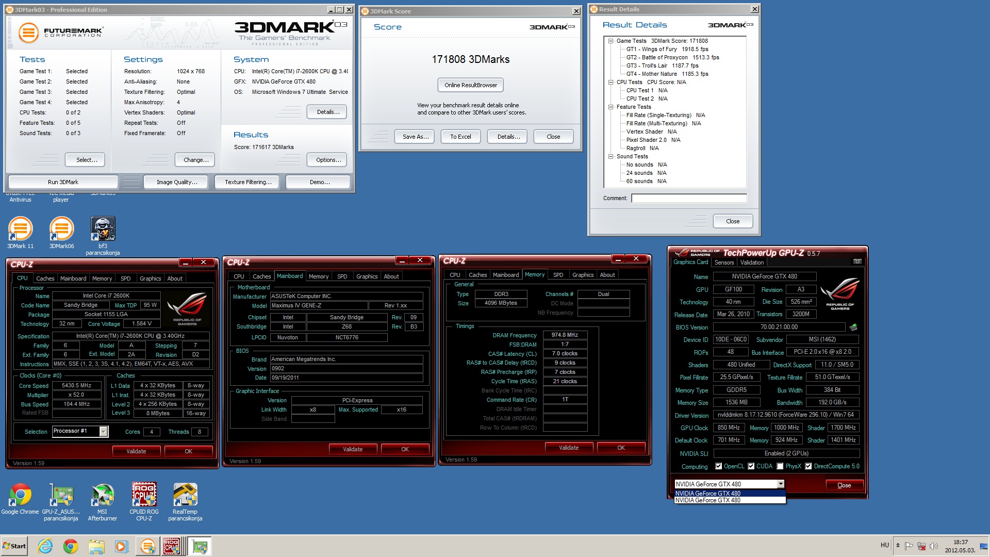Toggle the OpenCL checkbox
The height and width of the screenshot is (557, 990).
(718, 466)
